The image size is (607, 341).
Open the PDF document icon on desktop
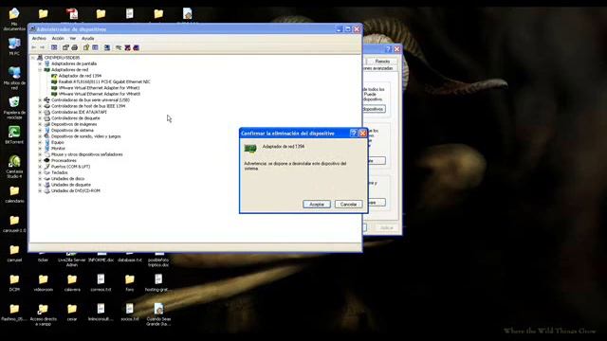coord(72,14)
